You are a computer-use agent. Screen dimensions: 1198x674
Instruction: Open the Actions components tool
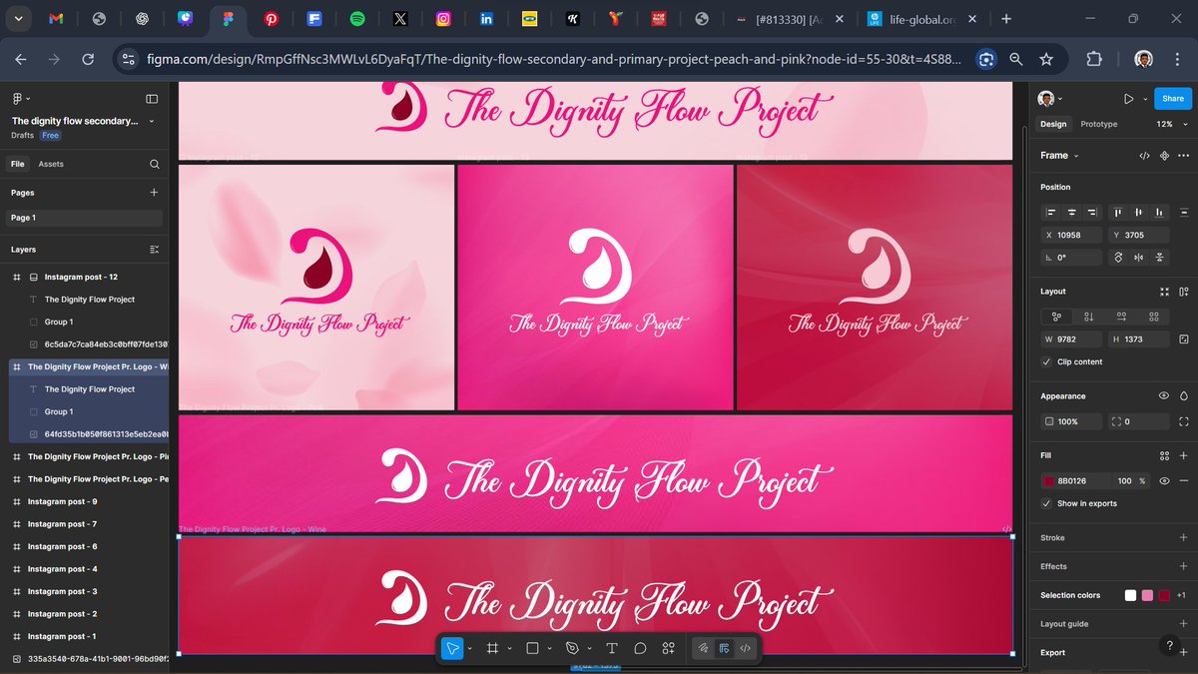tap(669, 648)
